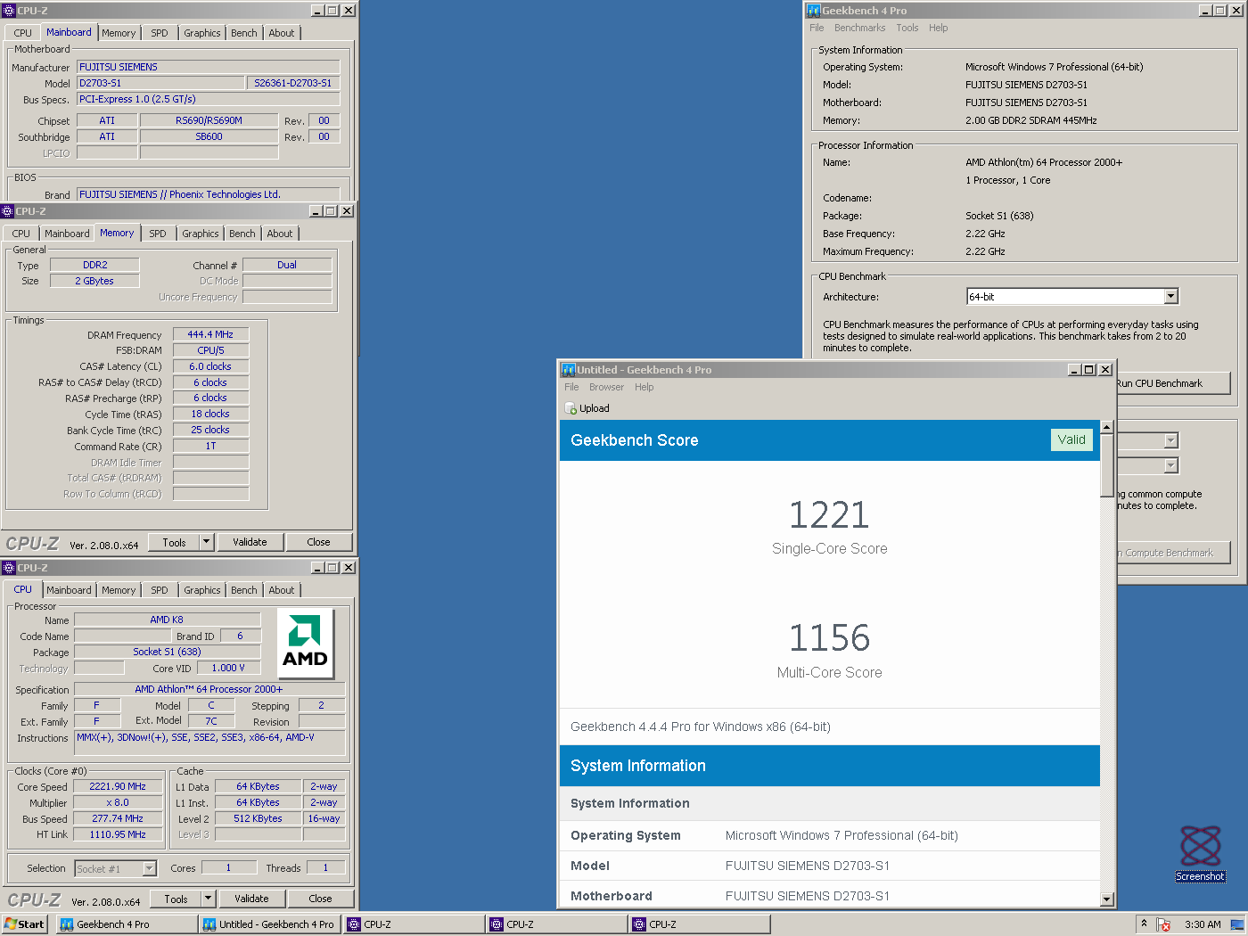Click the top CPU-Z Mainboard window title icon
The height and width of the screenshot is (936, 1248).
pos(9,11)
